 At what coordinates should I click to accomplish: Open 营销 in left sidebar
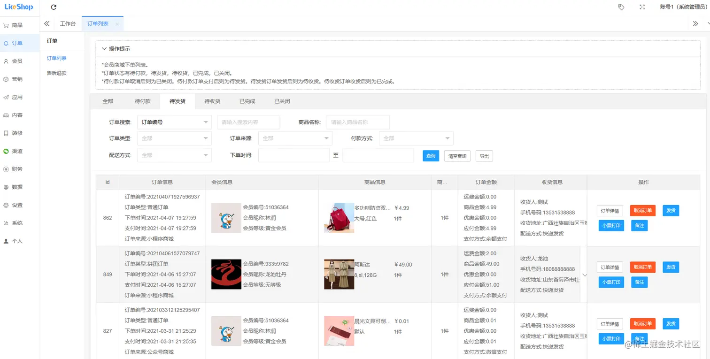click(20, 79)
